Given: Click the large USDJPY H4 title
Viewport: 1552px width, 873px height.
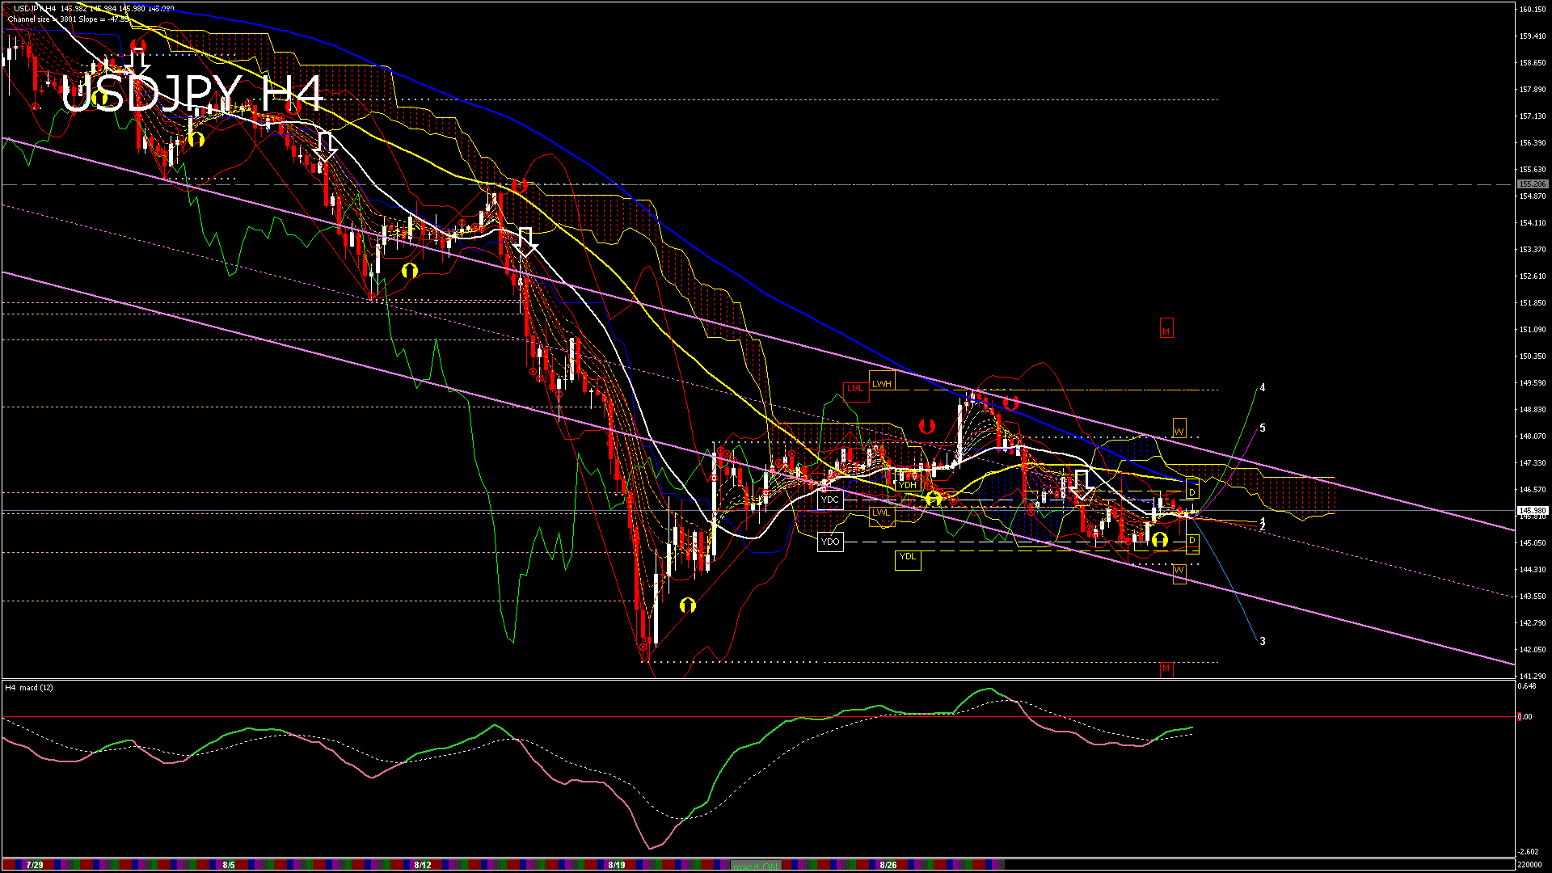Looking at the screenshot, I should [x=192, y=95].
